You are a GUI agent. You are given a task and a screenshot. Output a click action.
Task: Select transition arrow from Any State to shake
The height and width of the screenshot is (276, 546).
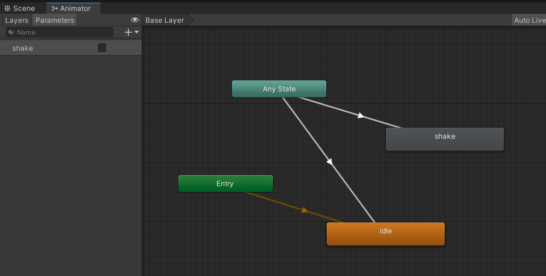pos(361,116)
